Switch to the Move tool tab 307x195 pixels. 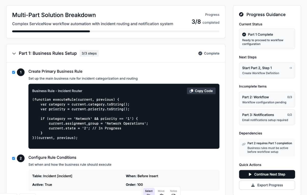tap(161, 192)
